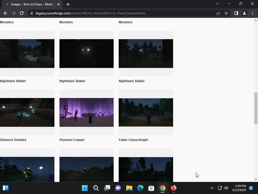
Task: Expand the tab search dropdown
Action: pos(217,4)
